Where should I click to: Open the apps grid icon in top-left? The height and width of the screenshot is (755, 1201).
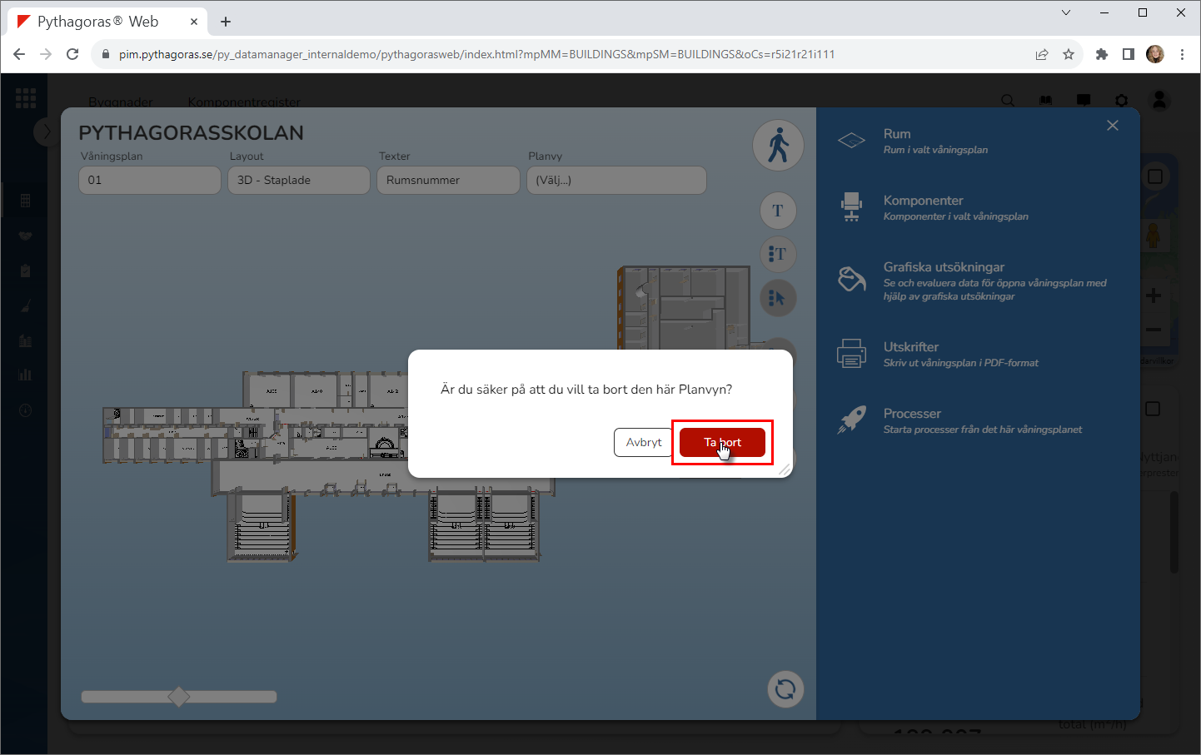pyautogui.click(x=26, y=98)
